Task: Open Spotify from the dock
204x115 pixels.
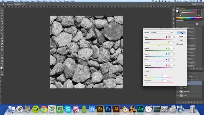Action: pos(36,109)
